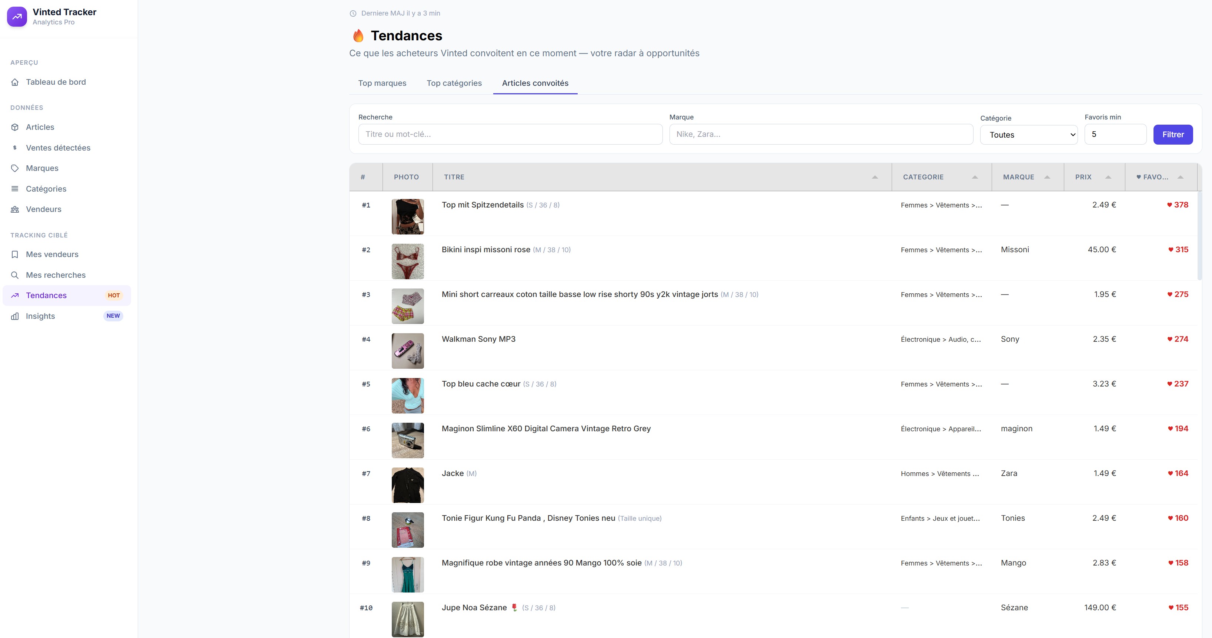Open green dress thumbnail in row #9
This screenshot has width=1212, height=638.
click(x=408, y=575)
